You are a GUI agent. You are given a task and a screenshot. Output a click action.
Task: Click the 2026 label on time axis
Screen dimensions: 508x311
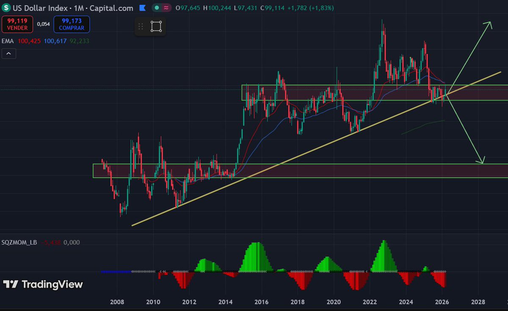tap(442, 302)
